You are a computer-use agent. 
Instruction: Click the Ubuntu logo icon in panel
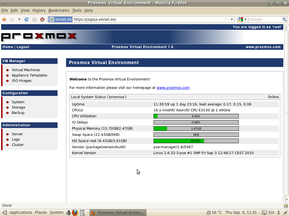coord(5,213)
